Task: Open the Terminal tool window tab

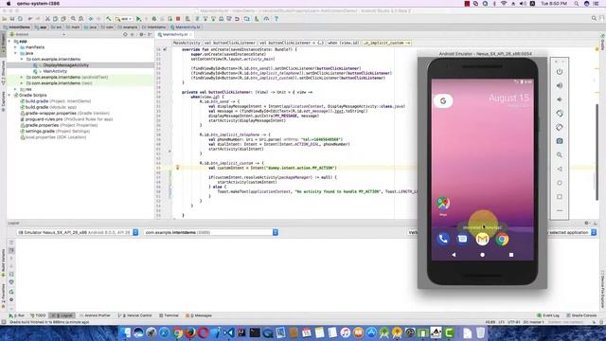Action: tap(169, 315)
